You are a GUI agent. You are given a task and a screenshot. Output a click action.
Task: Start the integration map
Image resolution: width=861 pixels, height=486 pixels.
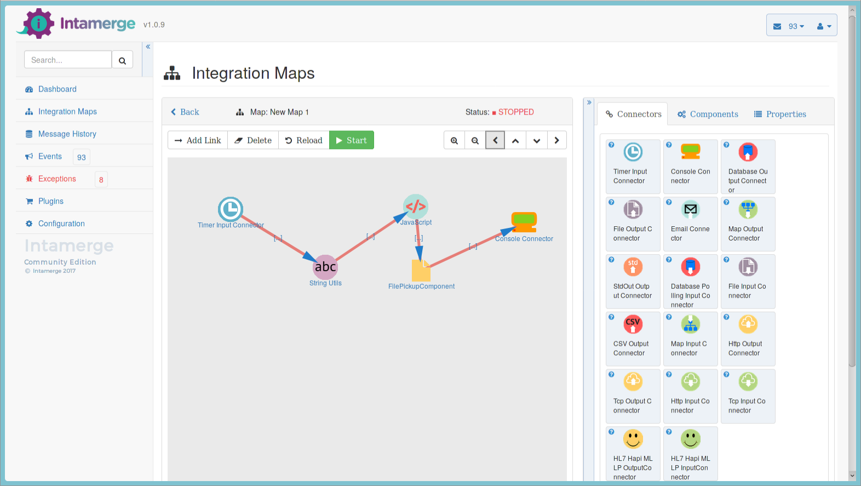tap(352, 140)
